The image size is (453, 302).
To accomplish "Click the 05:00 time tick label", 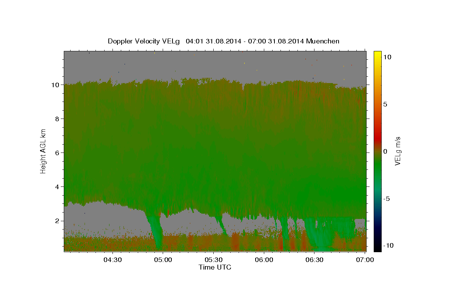I will tap(163, 260).
